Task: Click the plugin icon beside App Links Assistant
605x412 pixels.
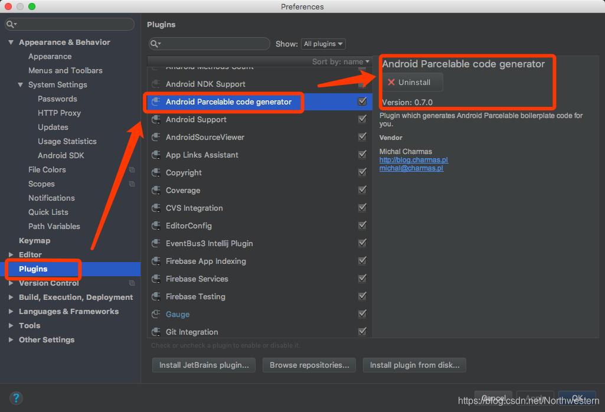Action: tap(156, 155)
